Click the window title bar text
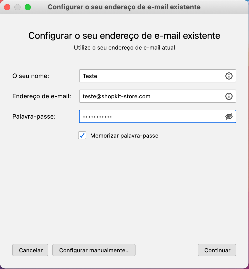This screenshot has width=249, height=269. [124, 7]
